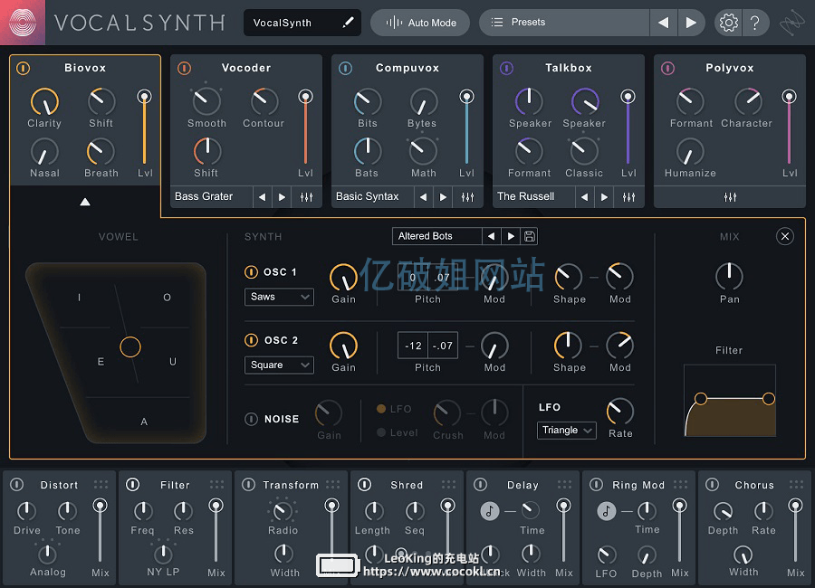Open Compuvox advanced settings sliders icon
This screenshot has width=815, height=588.
[x=467, y=197]
